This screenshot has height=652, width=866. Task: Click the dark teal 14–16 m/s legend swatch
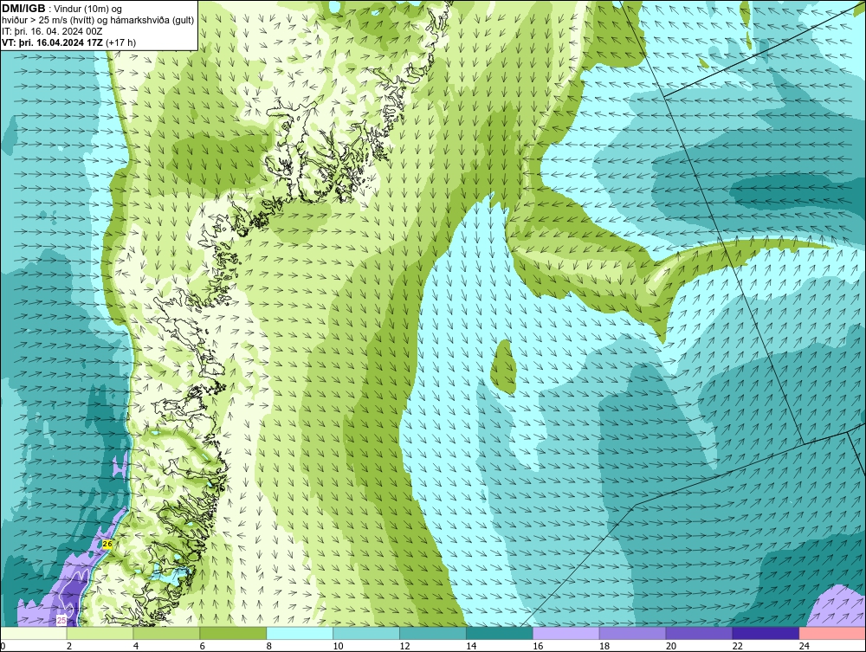(x=500, y=633)
